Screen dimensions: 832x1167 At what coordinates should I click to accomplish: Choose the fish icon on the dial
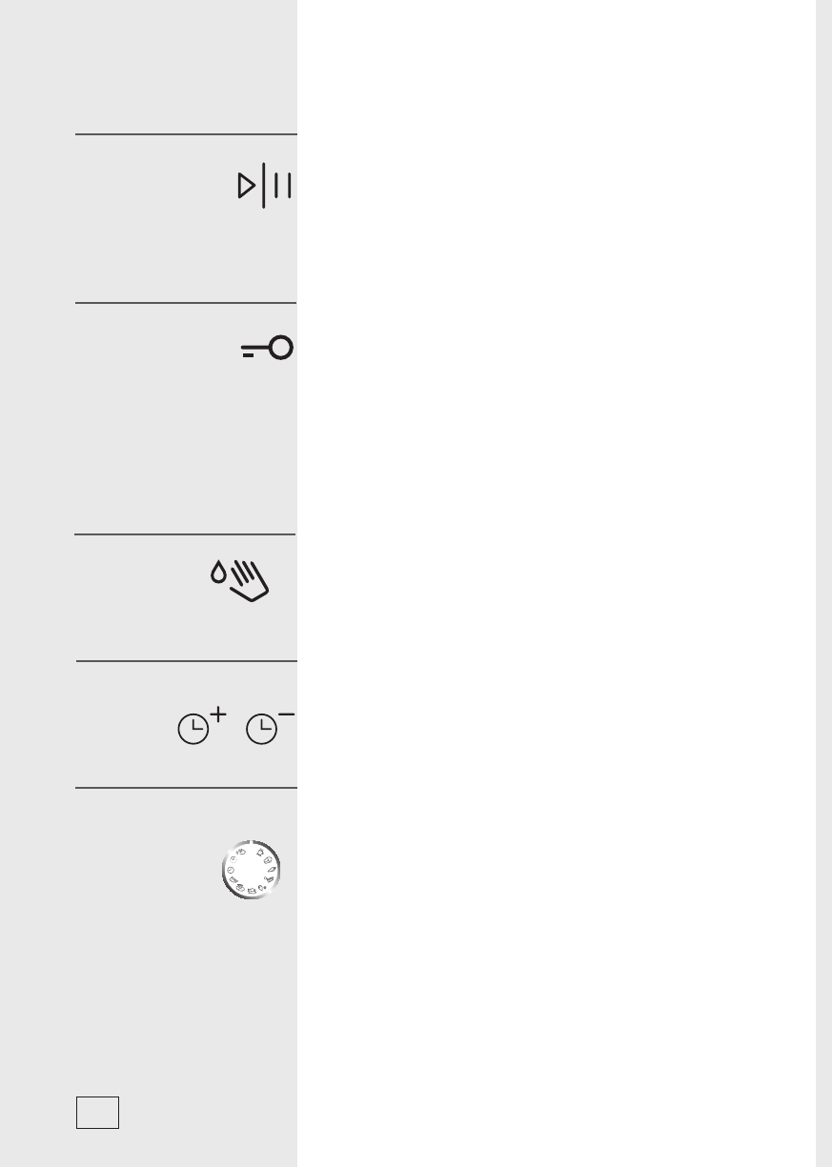coord(272,870)
